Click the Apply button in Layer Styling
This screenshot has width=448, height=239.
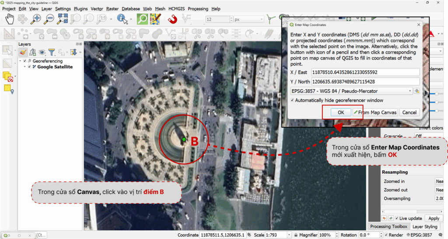pos(434,218)
